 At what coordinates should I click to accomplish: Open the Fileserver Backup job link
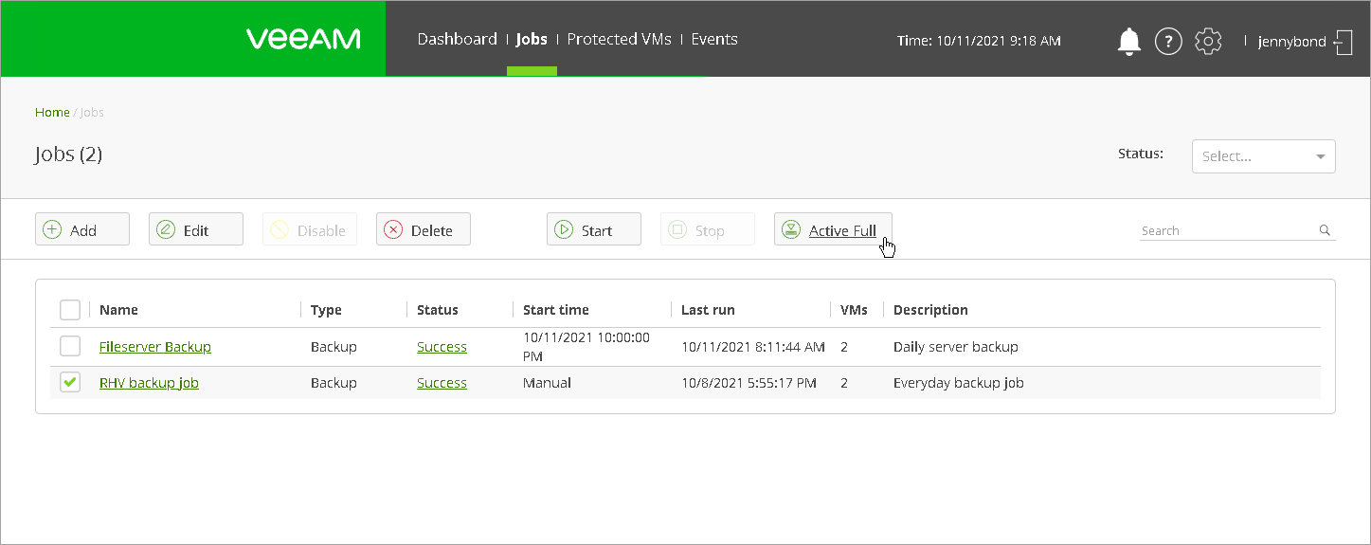click(x=155, y=347)
